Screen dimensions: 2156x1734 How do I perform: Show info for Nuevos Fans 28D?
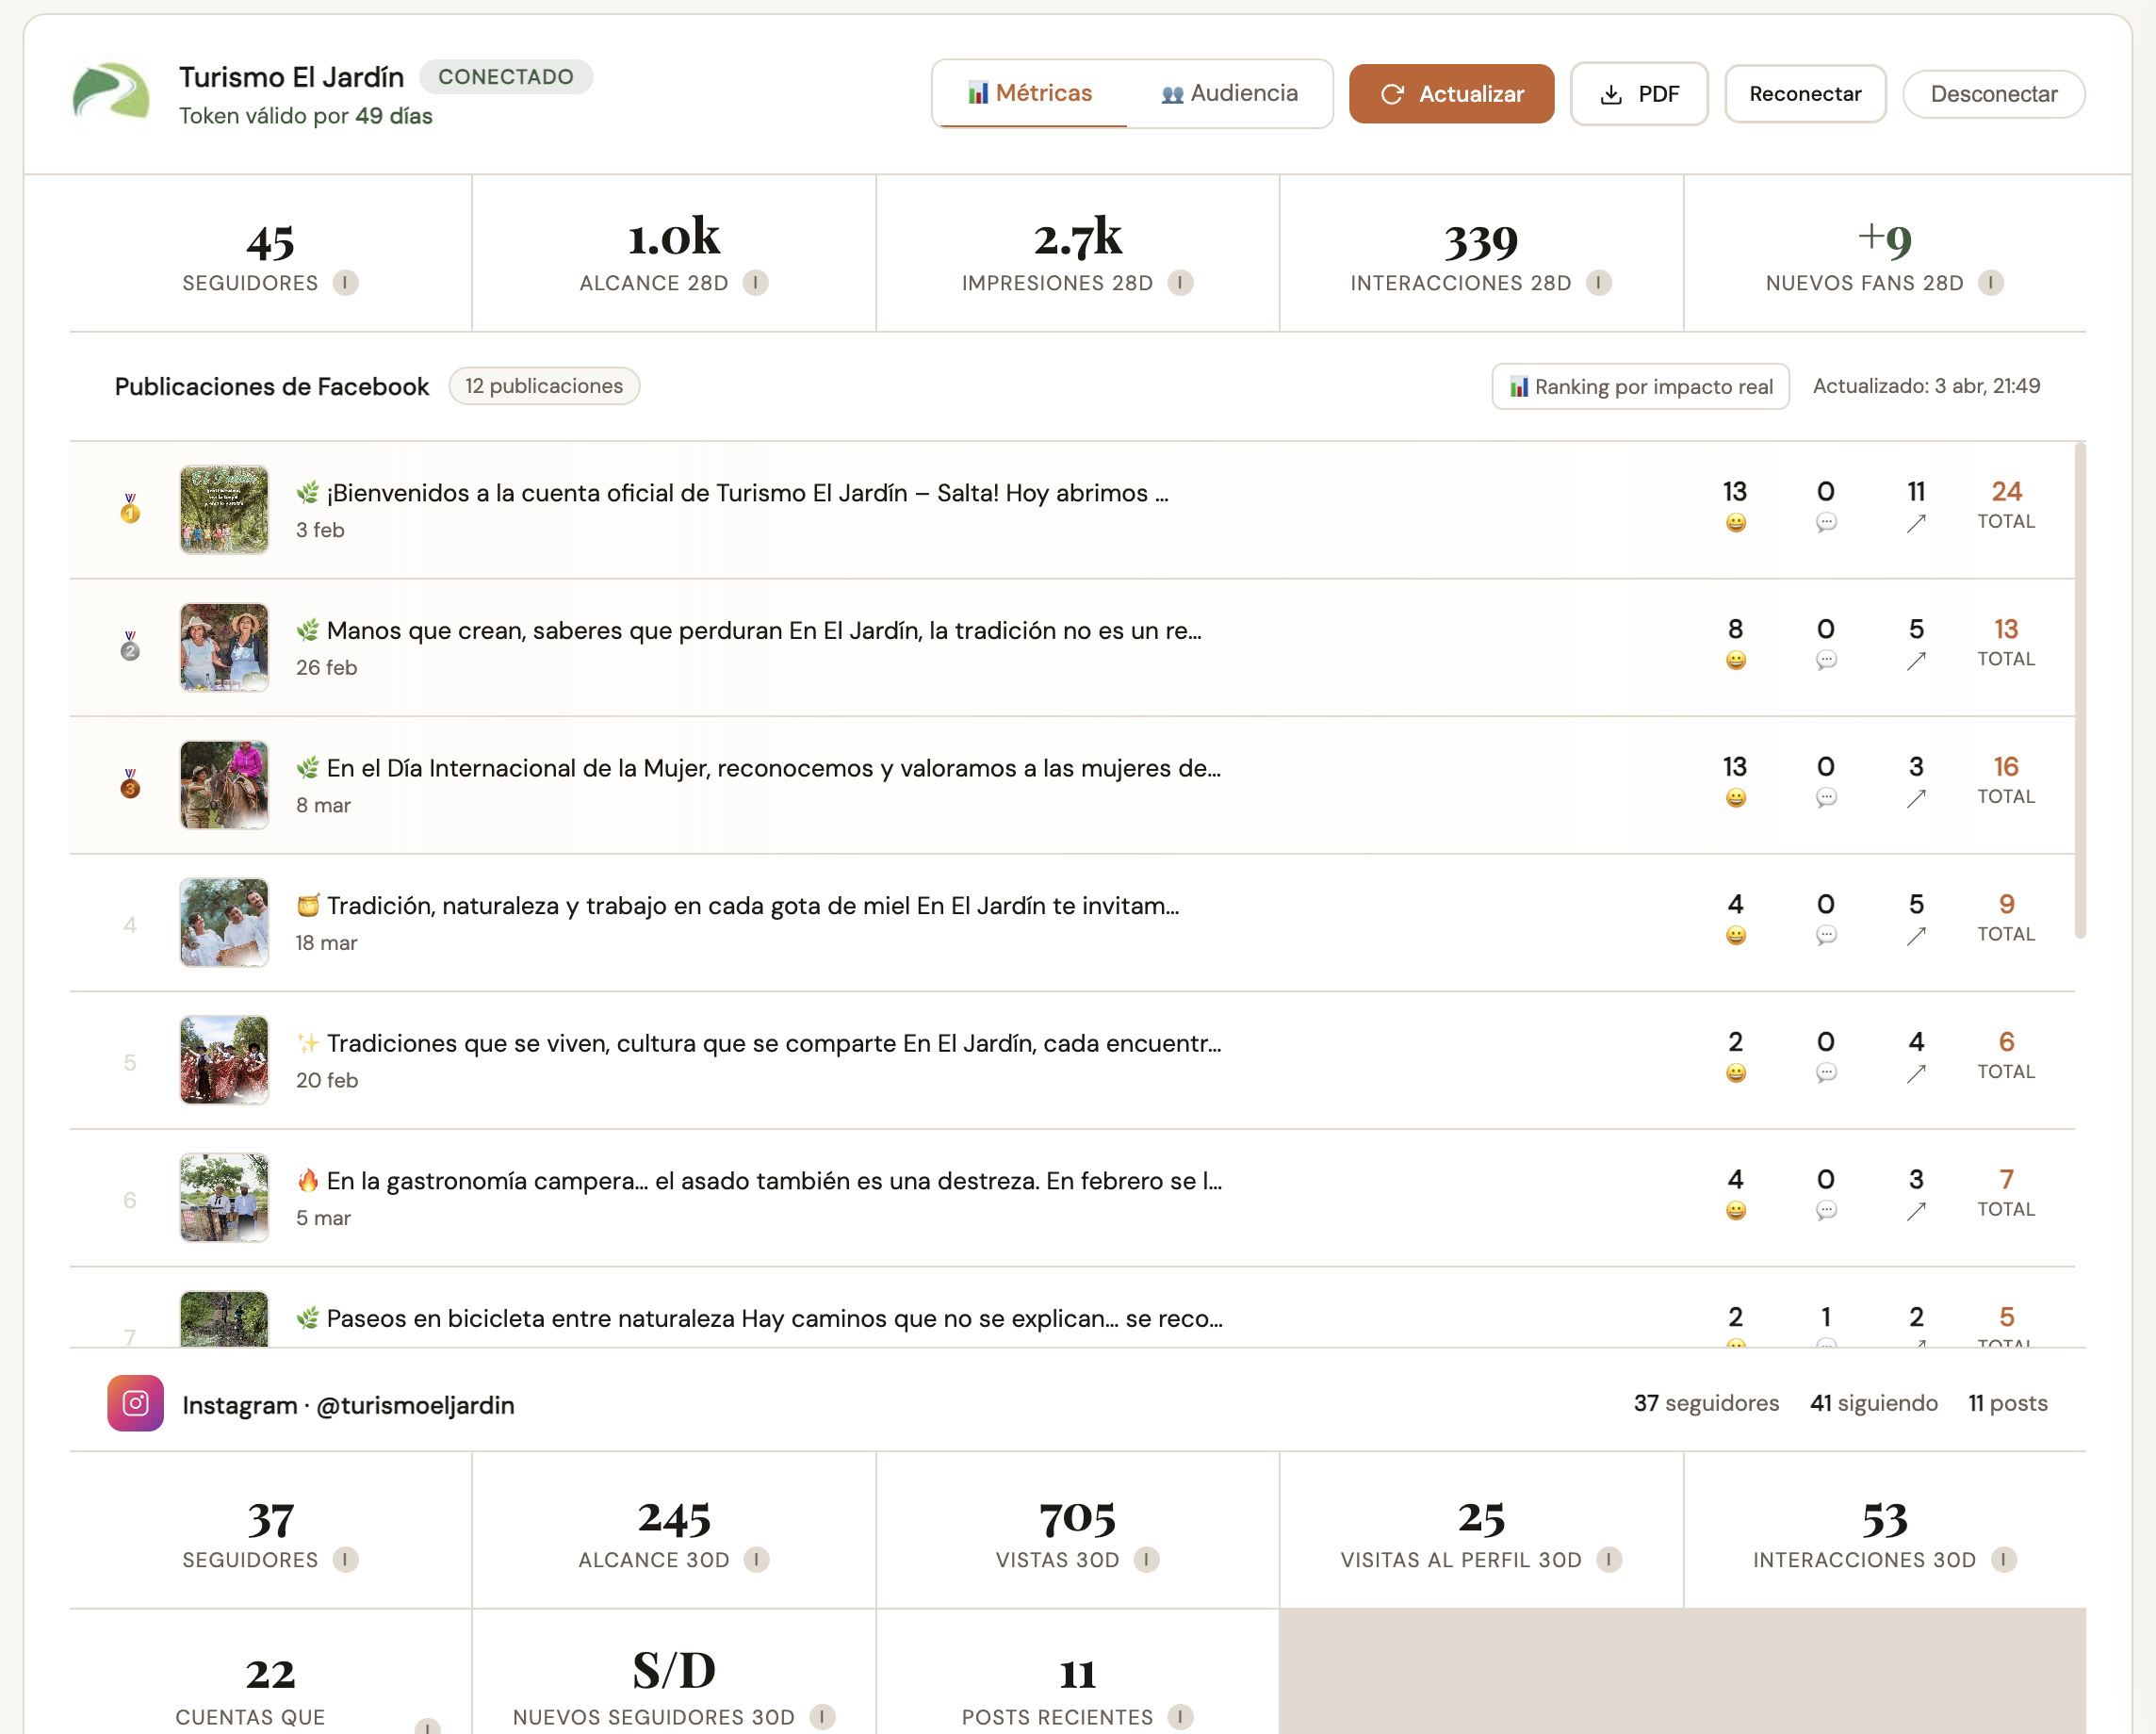[x=1991, y=283]
